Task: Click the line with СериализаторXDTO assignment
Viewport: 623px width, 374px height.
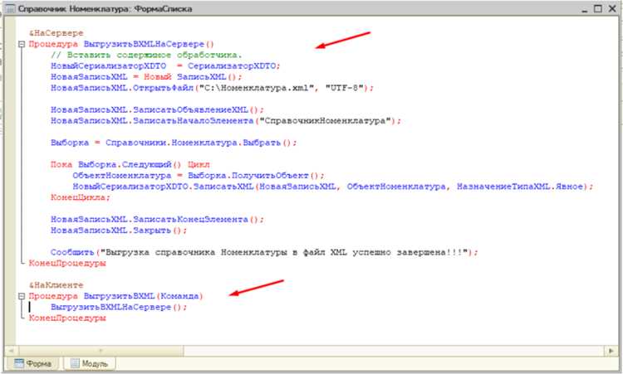Action: (165, 66)
